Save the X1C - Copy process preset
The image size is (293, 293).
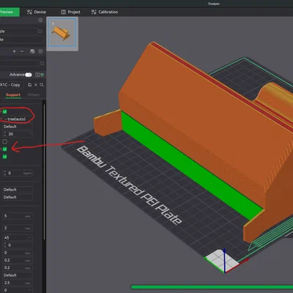29,85
